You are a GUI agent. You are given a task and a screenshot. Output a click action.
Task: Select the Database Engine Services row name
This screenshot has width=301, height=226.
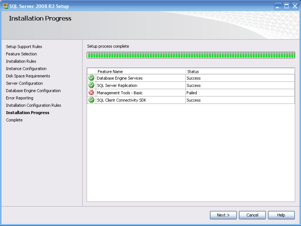tap(120, 78)
